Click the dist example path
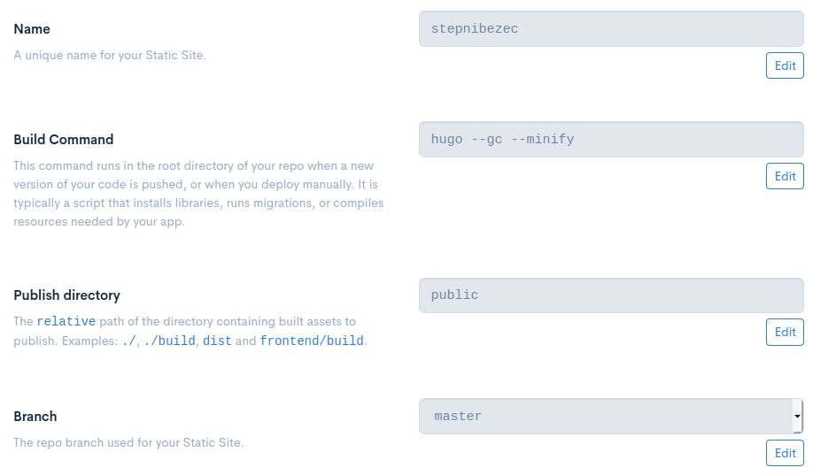This screenshot has height=475, width=813. pyautogui.click(x=217, y=341)
